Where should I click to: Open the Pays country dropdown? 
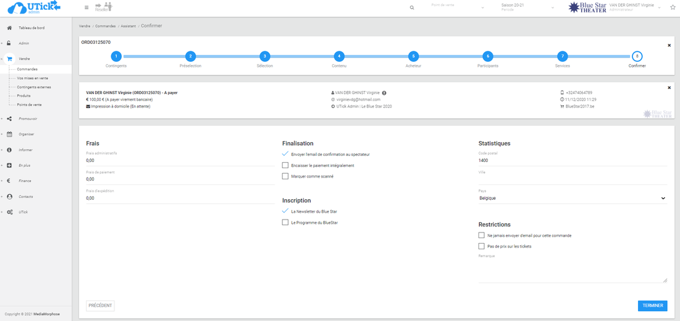coord(572,198)
